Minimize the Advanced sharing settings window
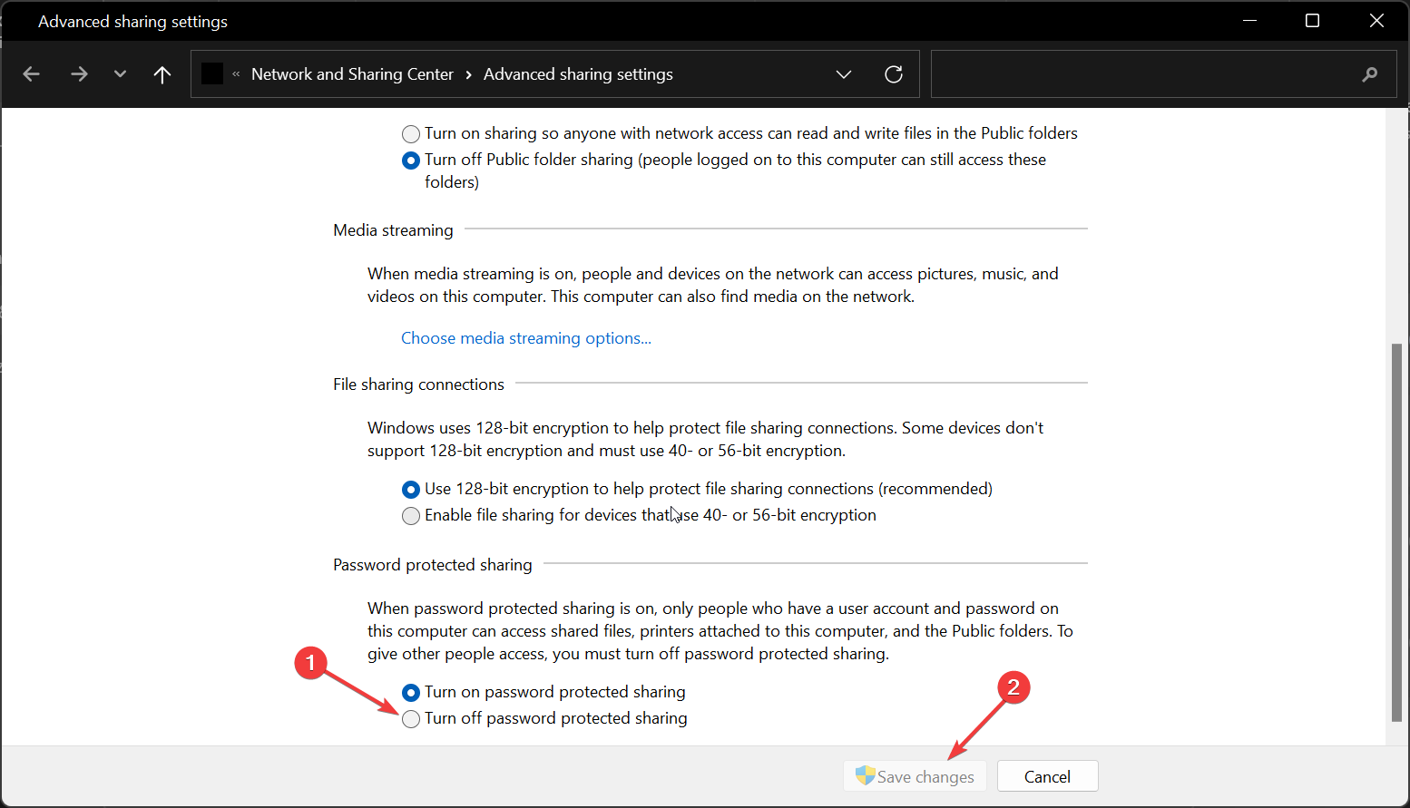This screenshot has width=1410, height=808. click(x=1249, y=21)
